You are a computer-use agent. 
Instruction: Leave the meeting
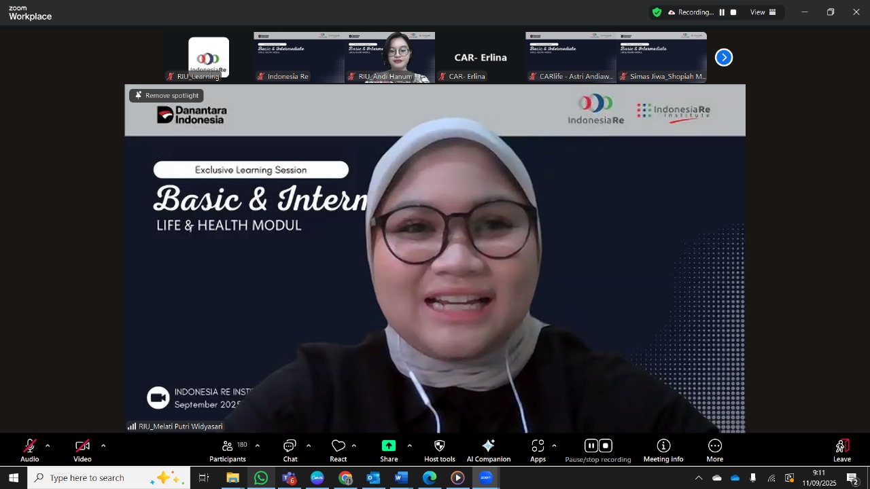click(842, 450)
